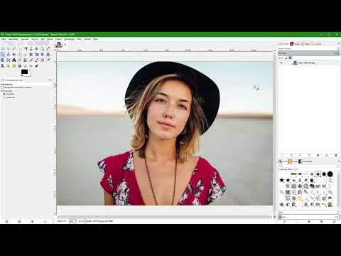Click the delete layer button in layers panel

point(336,155)
